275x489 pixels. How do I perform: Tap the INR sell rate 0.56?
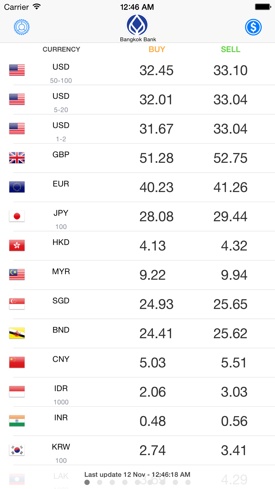coord(234,421)
